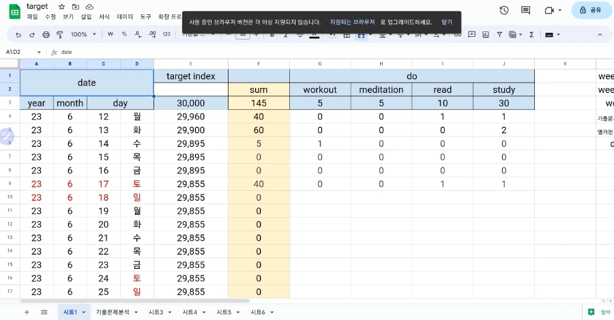Open the Google Sheets home icon
Viewport: 614px width, 320px height.
14,12
